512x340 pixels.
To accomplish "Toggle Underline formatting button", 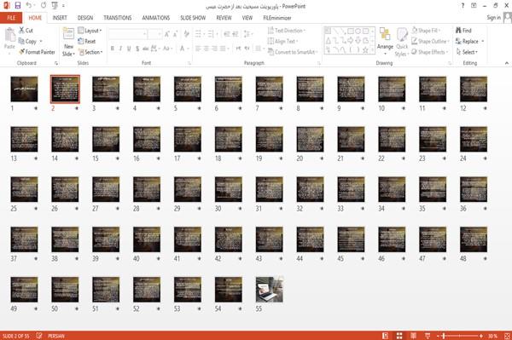I will [x=129, y=49].
